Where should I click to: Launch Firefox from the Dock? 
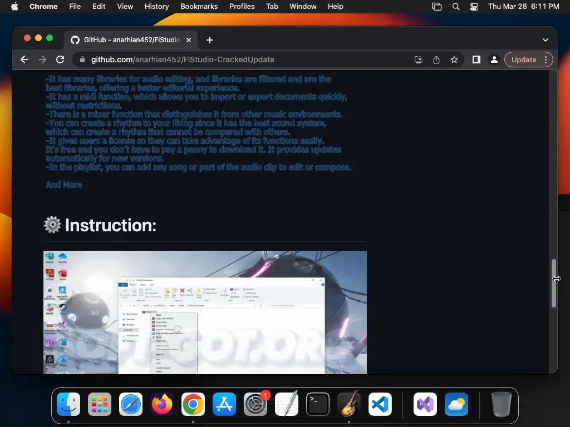pyautogui.click(x=162, y=404)
